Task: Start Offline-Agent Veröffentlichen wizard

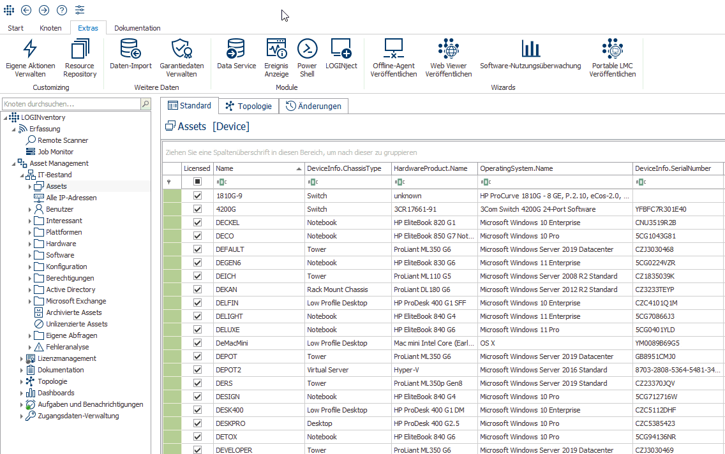Action: coord(394,58)
